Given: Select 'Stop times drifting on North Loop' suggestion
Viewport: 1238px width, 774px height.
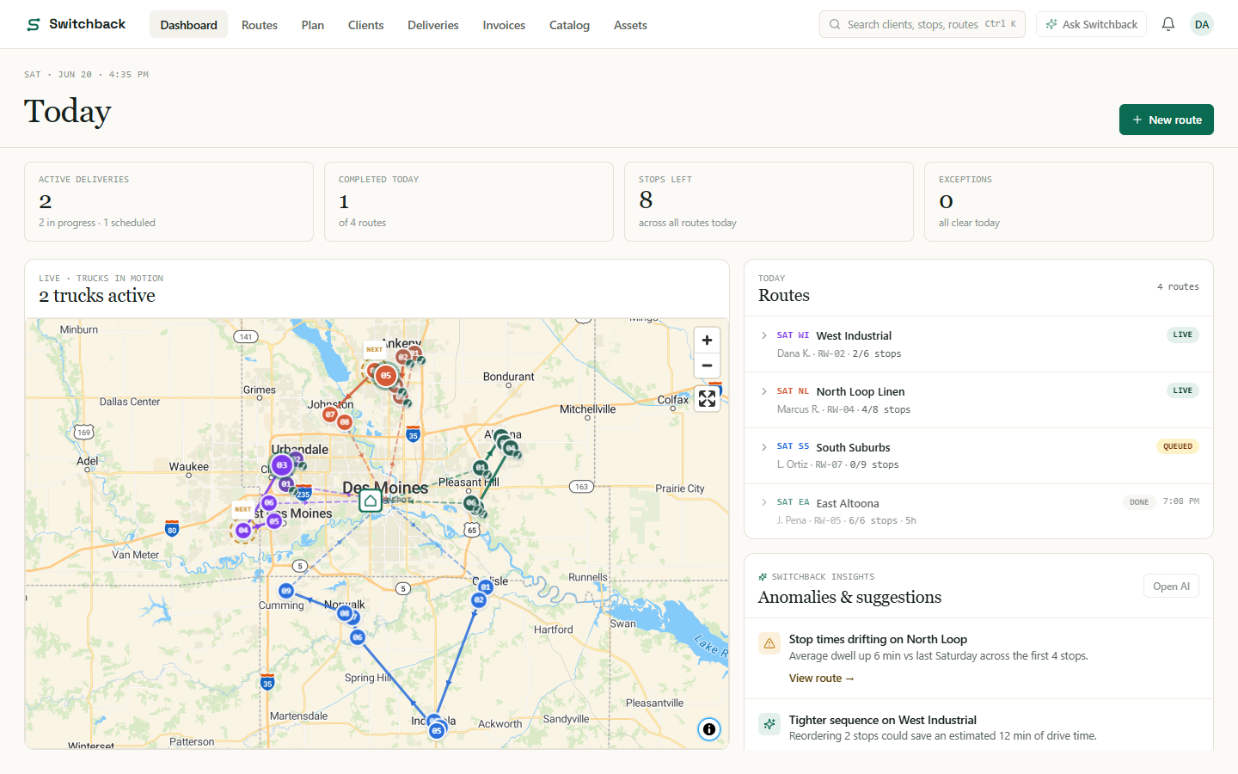Looking at the screenshot, I should 978,659.
